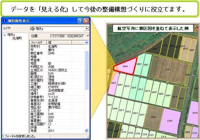
Task: Collapse the 暗きょ tree node
Action: click(x=5, y=35)
